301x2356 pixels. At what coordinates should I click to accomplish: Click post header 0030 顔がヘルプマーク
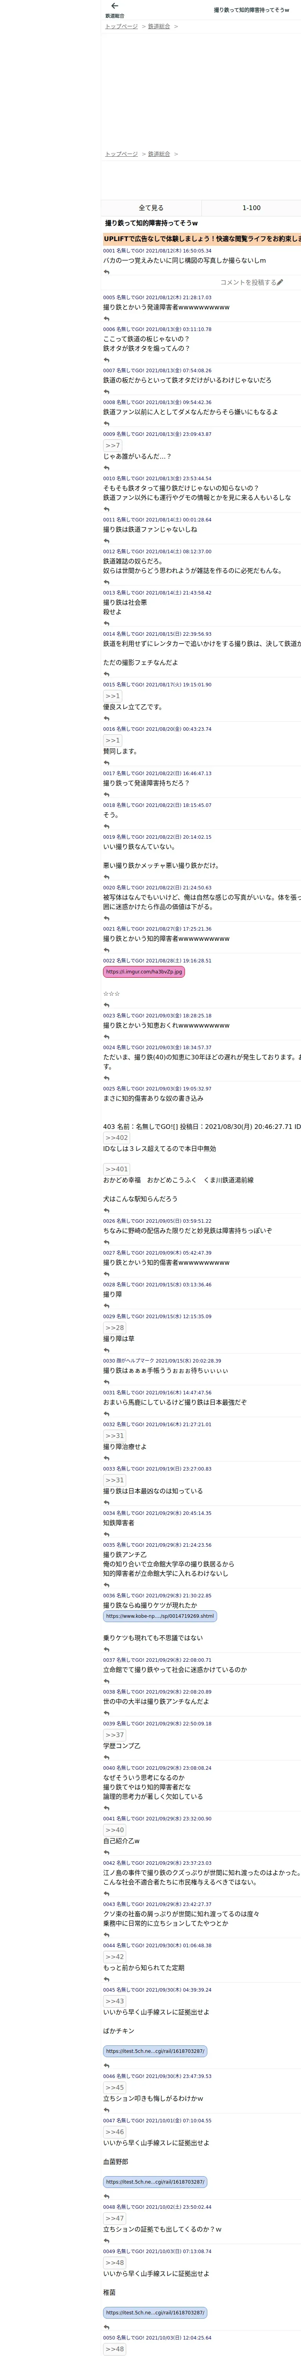(161, 1361)
